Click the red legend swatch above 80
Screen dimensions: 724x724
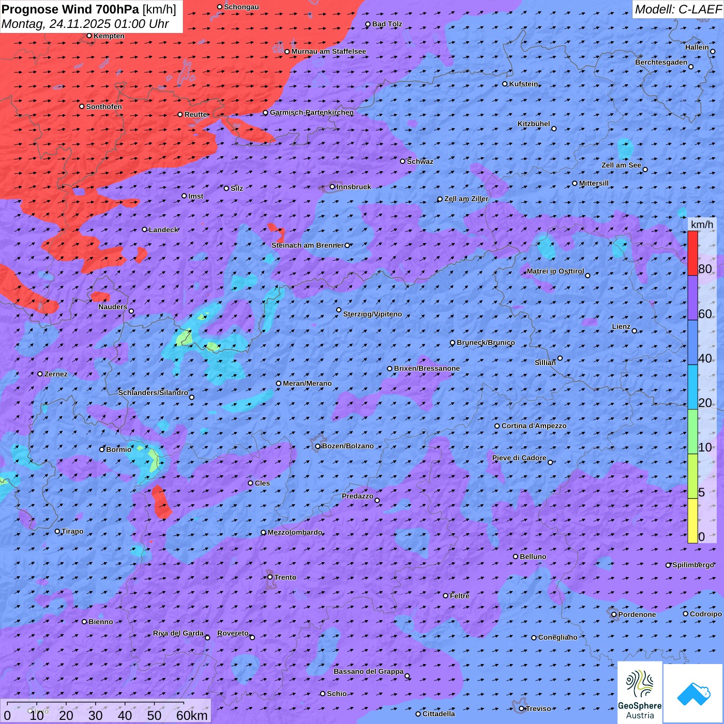coord(692,253)
